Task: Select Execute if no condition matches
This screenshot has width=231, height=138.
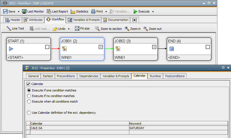Action: coord(29,96)
